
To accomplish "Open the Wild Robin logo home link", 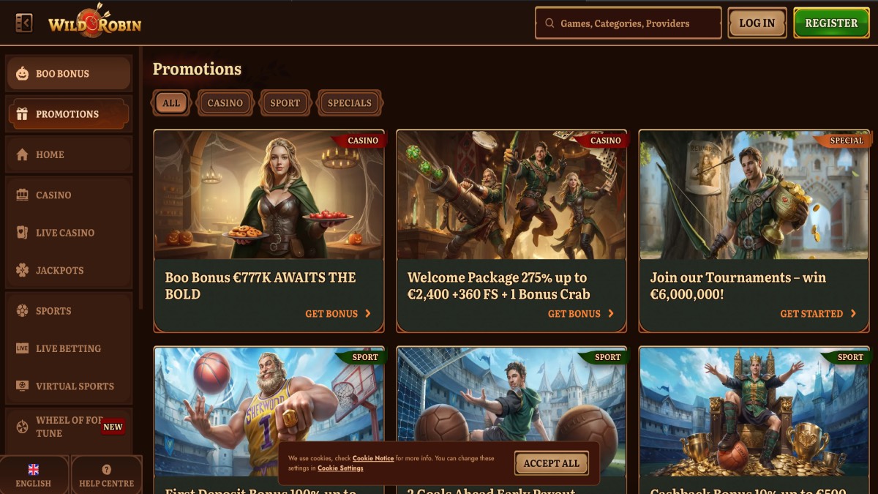I will pyautogui.click(x=94, y=22).
